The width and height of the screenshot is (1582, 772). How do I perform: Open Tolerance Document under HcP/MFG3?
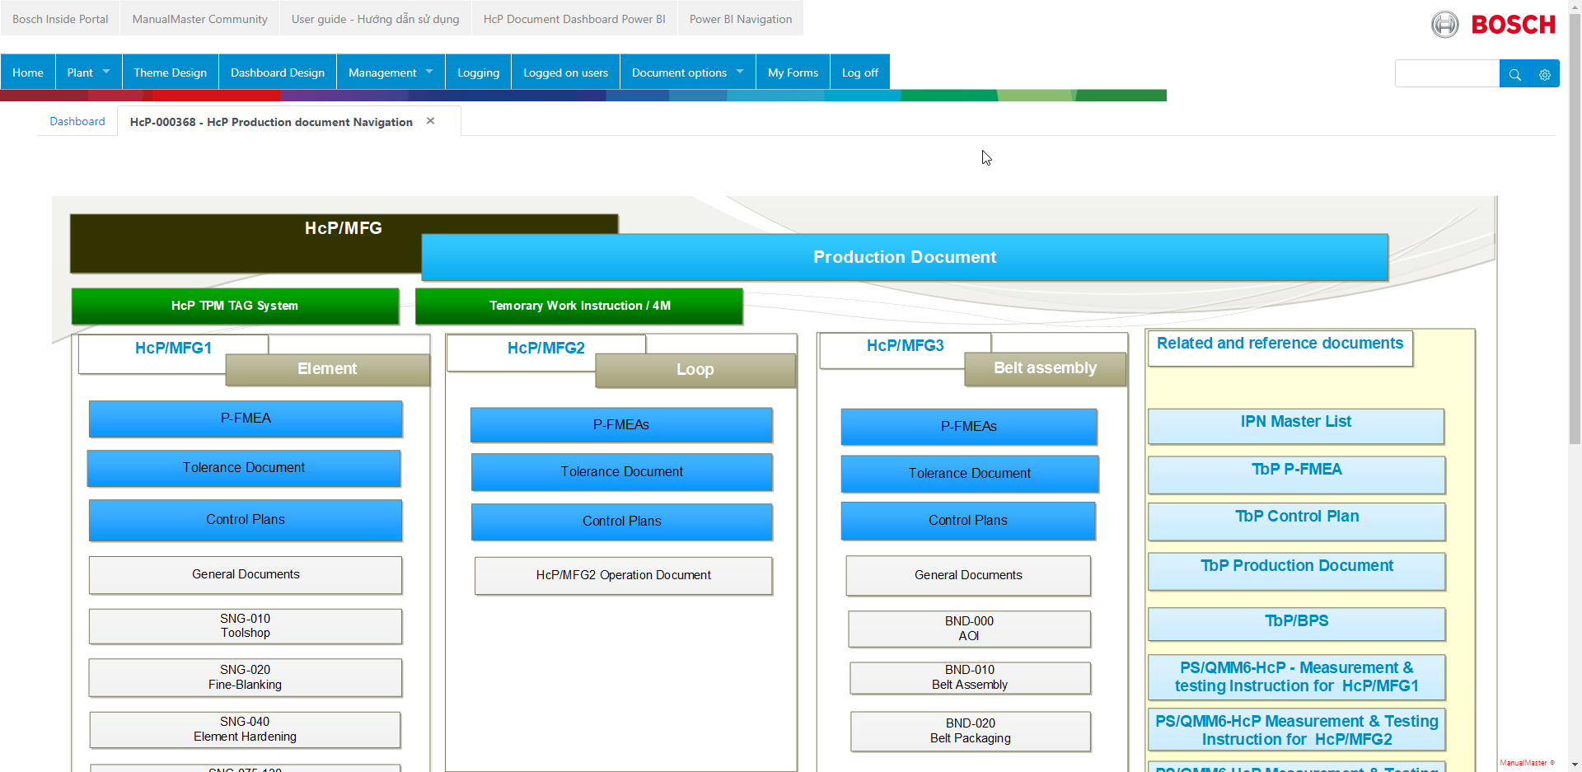pos(970,474)
